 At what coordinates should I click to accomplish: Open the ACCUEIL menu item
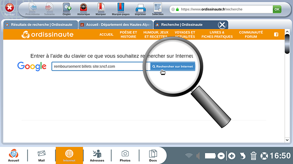(106, 35)
